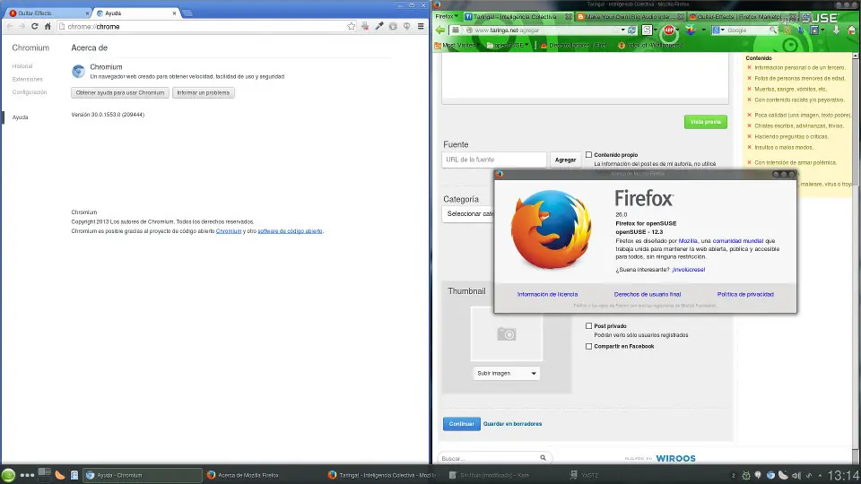The image size is (861, 484).
Task: Reload page via Firefox address bar icon
Action: point(632,30)
